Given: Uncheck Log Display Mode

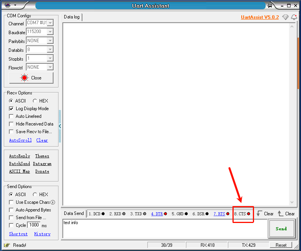Looking at the screenshot, I should tap(11, 109).
